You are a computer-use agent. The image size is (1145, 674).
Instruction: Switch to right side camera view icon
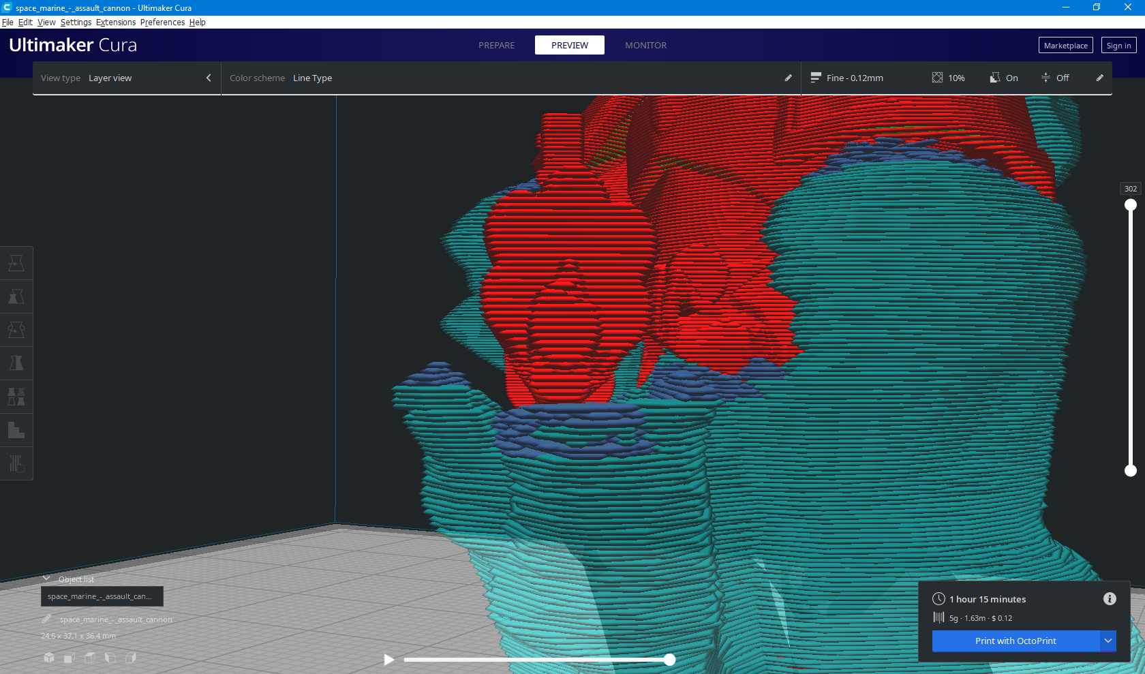(x=131, y=658)
